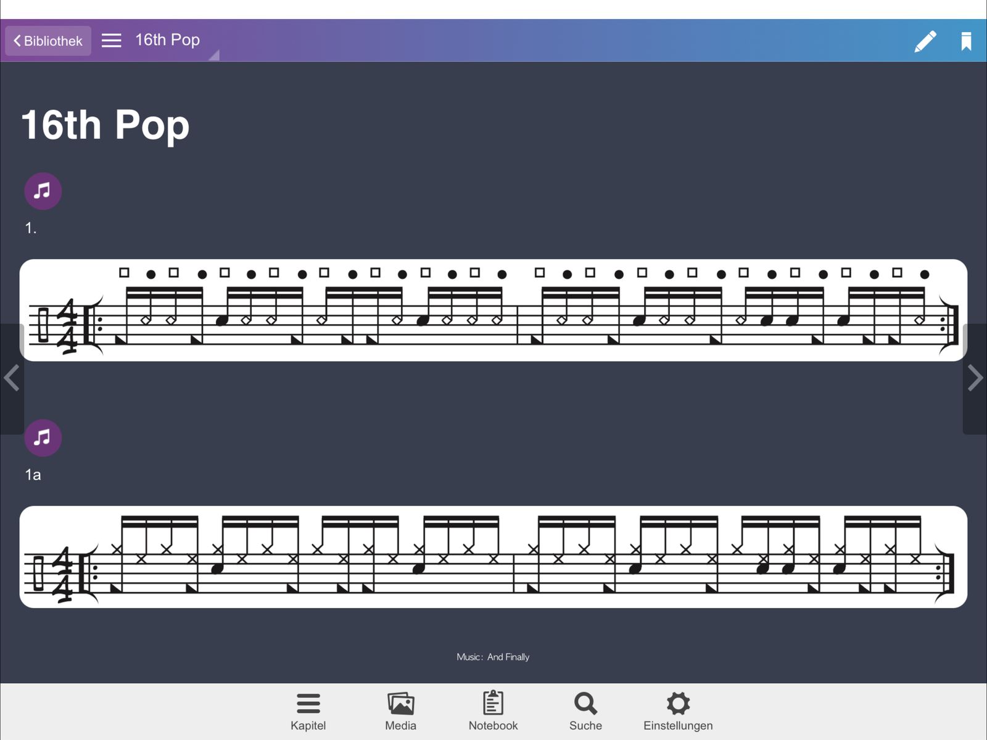Open the Kapitel chapter list
Screen dimensions: 987x740
[x=308, y=711]
